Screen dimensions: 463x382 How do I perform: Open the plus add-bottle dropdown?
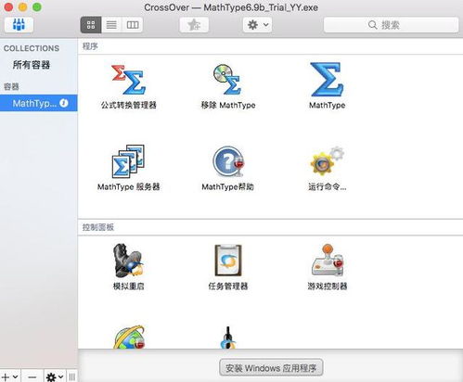click(x=10, y=376)
